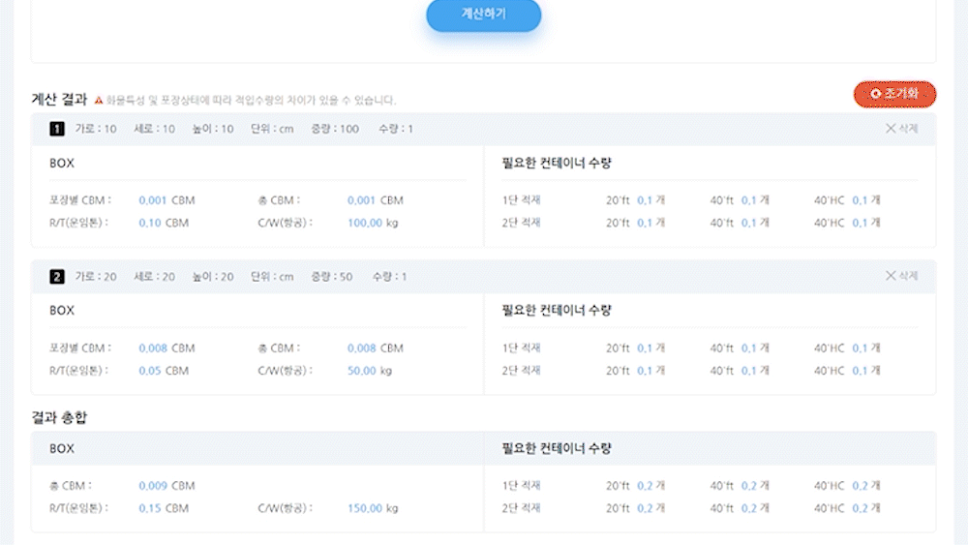Select item 1 포장별 CBM value 0.001
Viewport: 968px width, 545px height.
[x=153, y=200]
